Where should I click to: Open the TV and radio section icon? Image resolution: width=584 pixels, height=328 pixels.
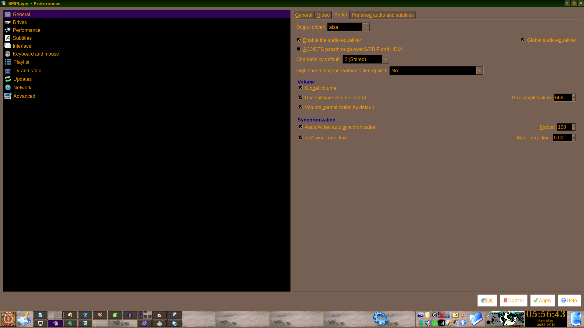point(8,70)
